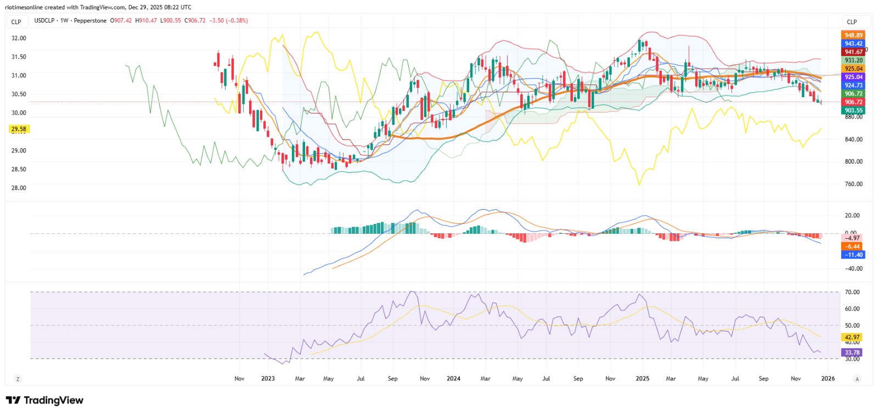Image resolution: width=878 pixels, height=415 pixels.
Task: Click the light green 933.20 price label
Action: (853, 60)
